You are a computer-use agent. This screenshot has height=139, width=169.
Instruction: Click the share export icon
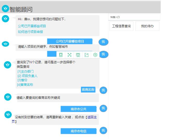click(87, 55)
